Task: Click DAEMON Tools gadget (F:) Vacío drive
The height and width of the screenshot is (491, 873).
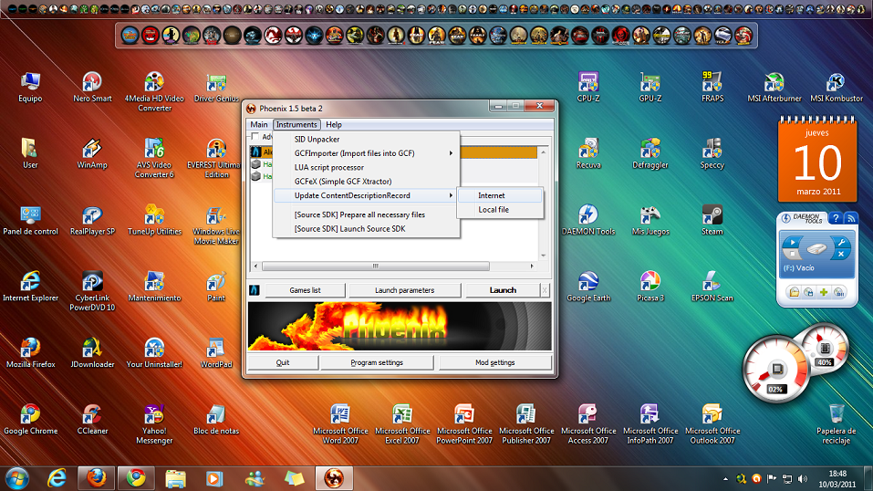Action: 816,256
